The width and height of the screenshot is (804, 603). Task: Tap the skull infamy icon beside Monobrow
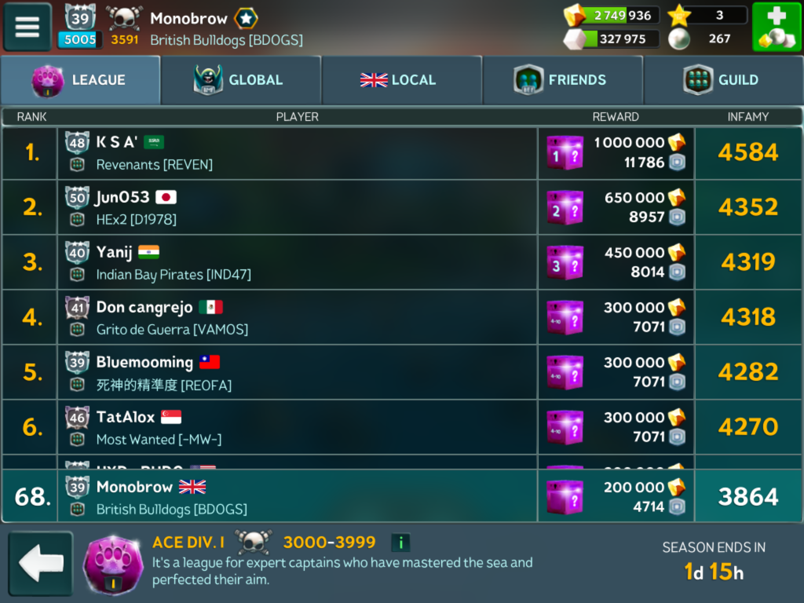[x=124, y=18]
